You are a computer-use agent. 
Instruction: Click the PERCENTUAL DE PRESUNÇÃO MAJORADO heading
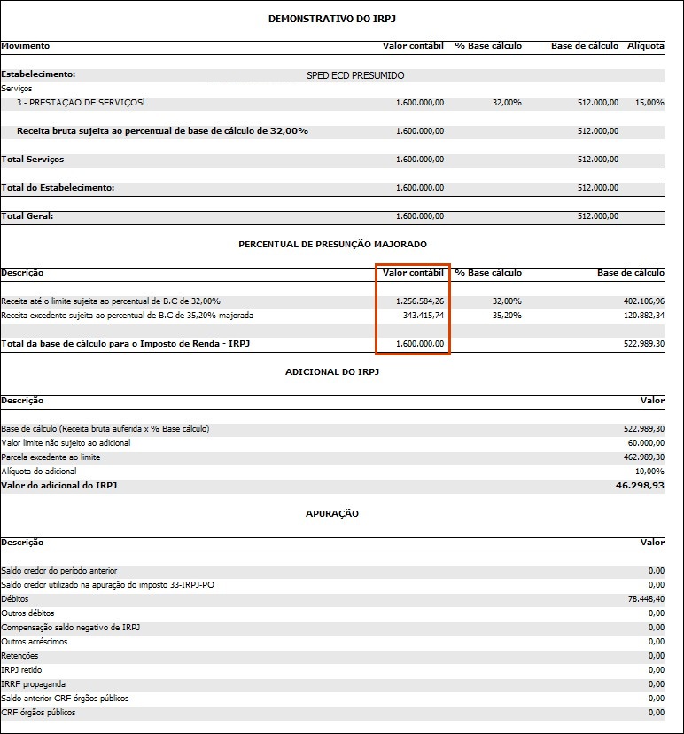coord(332,244)
